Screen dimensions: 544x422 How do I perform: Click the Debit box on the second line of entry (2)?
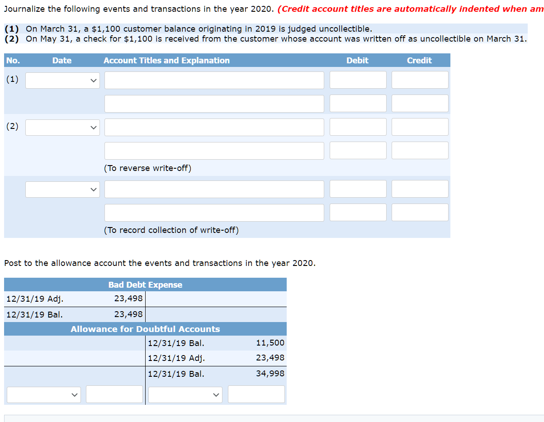pyautogui.click(x=358, y=151)
